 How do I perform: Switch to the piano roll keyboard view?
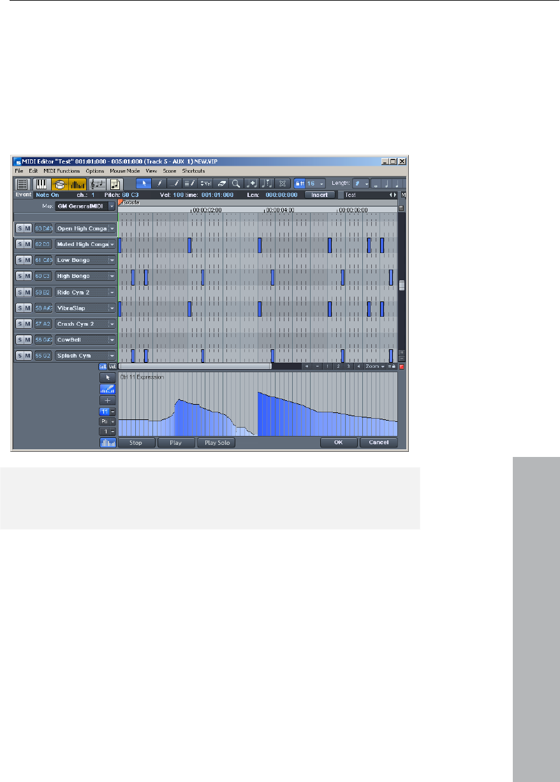41,183
